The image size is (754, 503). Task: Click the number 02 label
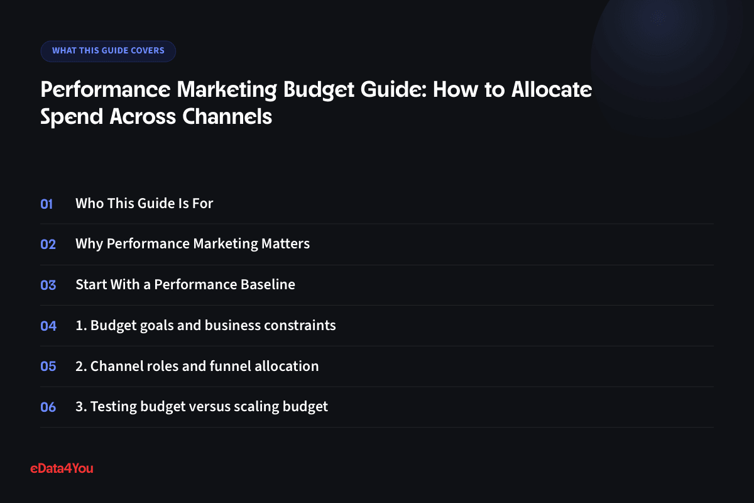48,245
